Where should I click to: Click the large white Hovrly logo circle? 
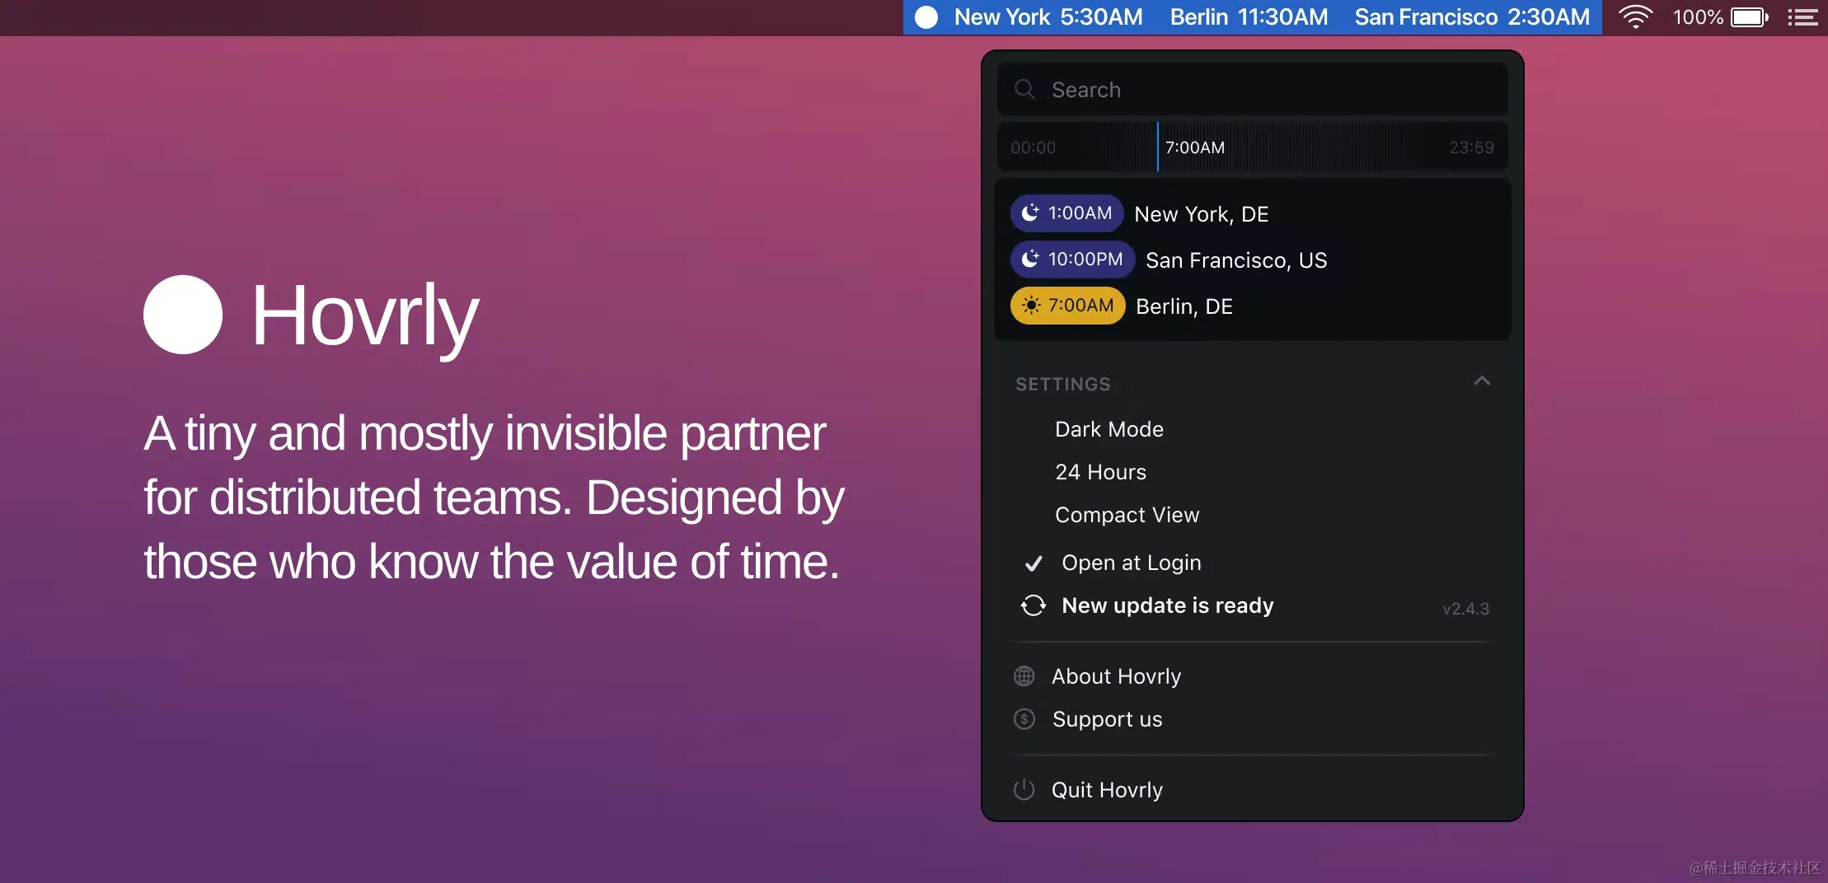coord(183,315)
